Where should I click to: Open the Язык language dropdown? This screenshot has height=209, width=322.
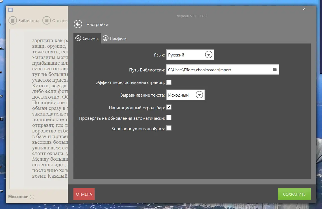click(190, 55)
